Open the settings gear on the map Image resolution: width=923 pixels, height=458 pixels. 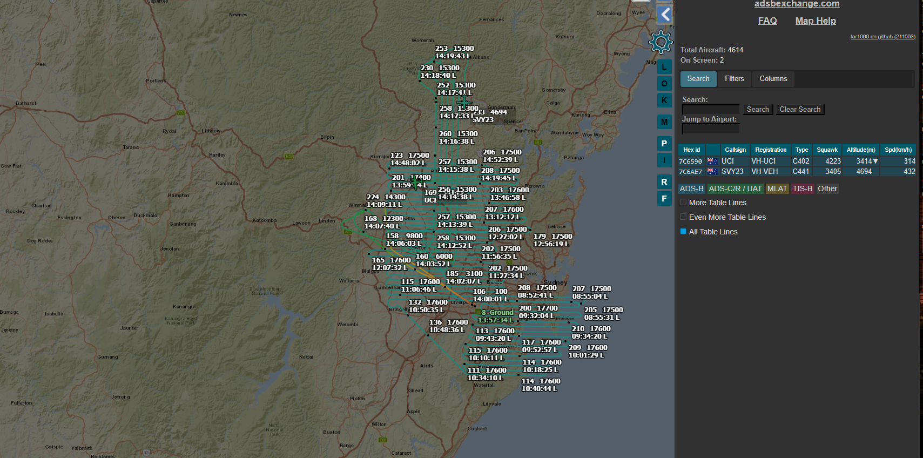click(x=661, y=42)
